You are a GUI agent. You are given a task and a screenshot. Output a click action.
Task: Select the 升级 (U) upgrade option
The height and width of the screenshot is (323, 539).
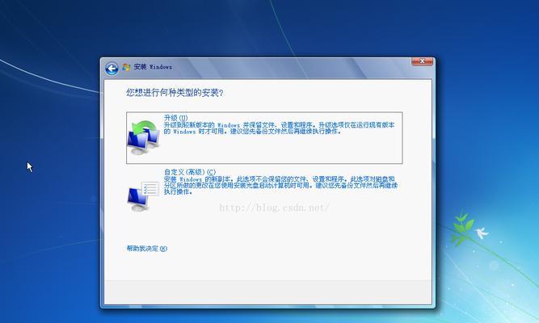click(x=264, y=138)
